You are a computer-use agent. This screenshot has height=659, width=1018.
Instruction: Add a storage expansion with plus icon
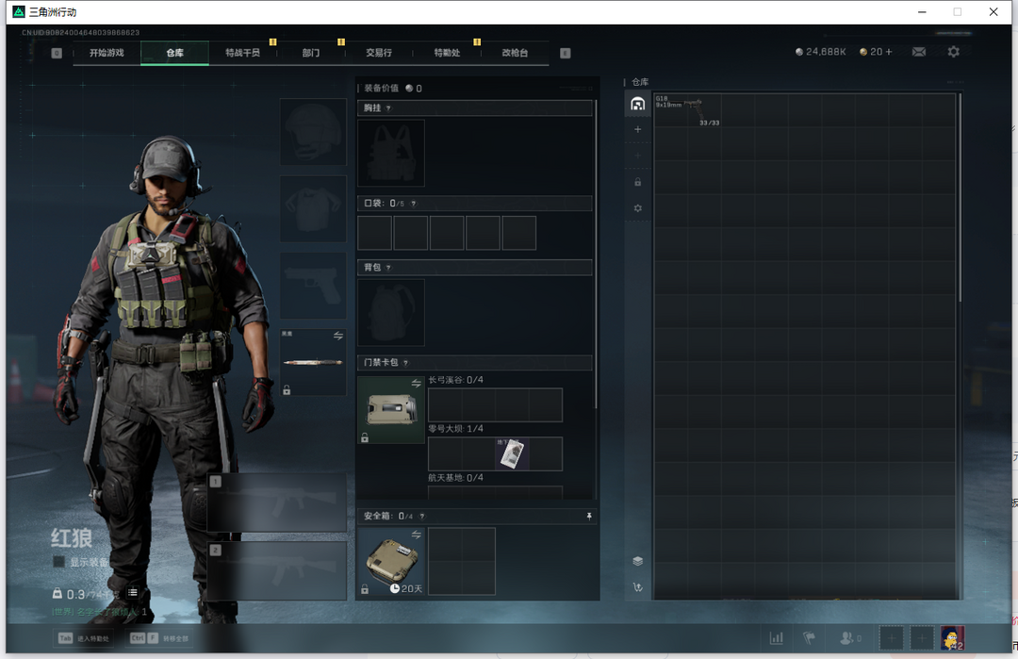[x=638, y=129]
